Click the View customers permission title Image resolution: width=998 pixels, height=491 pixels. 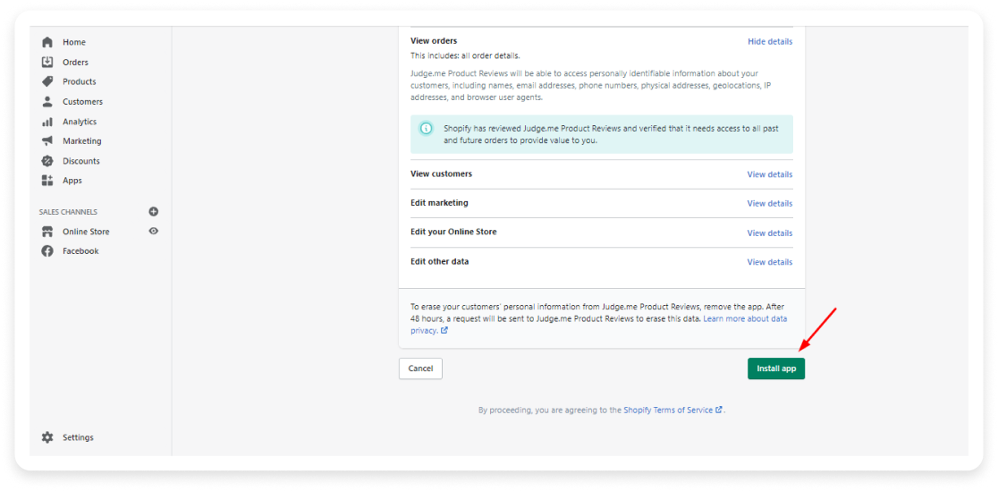click(442, 174)
